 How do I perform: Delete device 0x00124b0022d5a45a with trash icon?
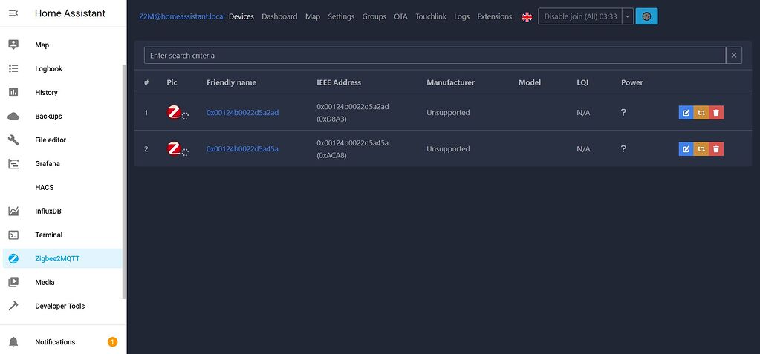[x=716, y=149]
